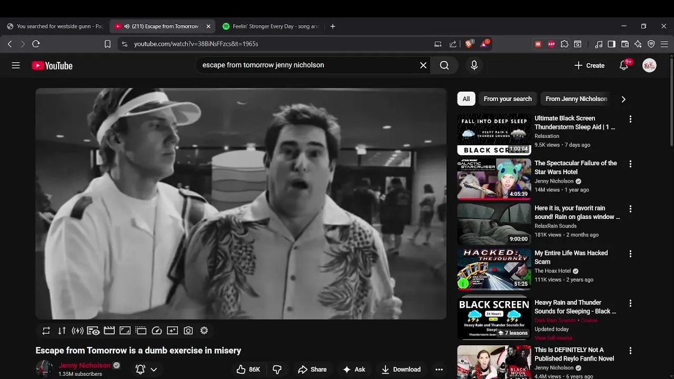The height and width of the screenshot is (379, 674).
Task: Clear the YouTube search query
Action: pyautogui.click(x=423, y=65)
